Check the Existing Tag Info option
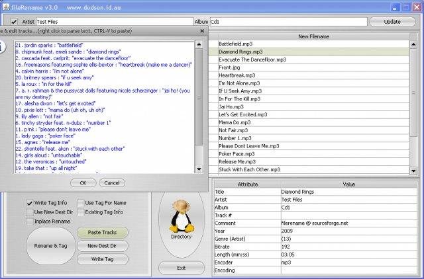 click(80, 212)
